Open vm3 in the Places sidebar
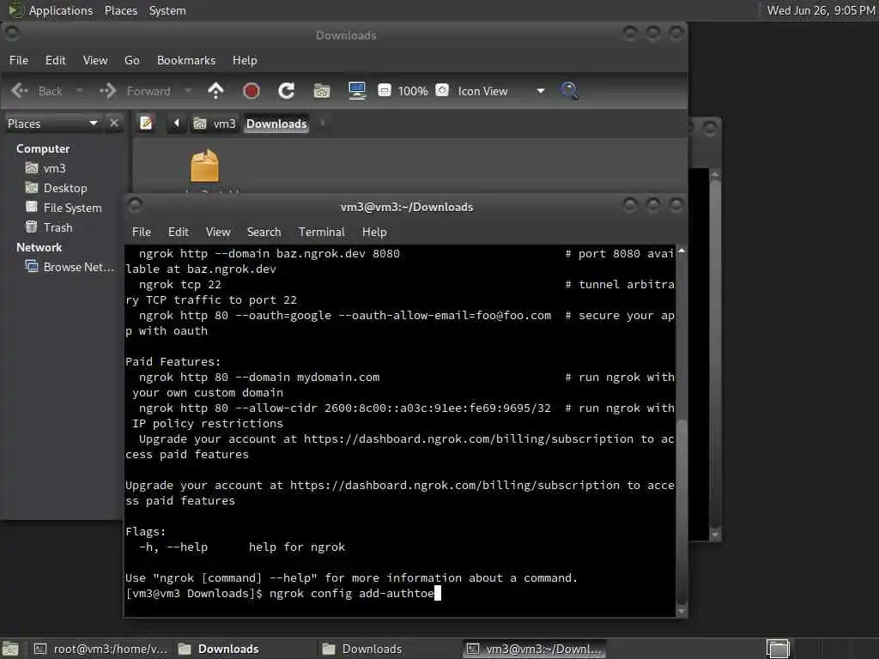The height and width of the screenshot is (659, 879). [x=45, y=168]
